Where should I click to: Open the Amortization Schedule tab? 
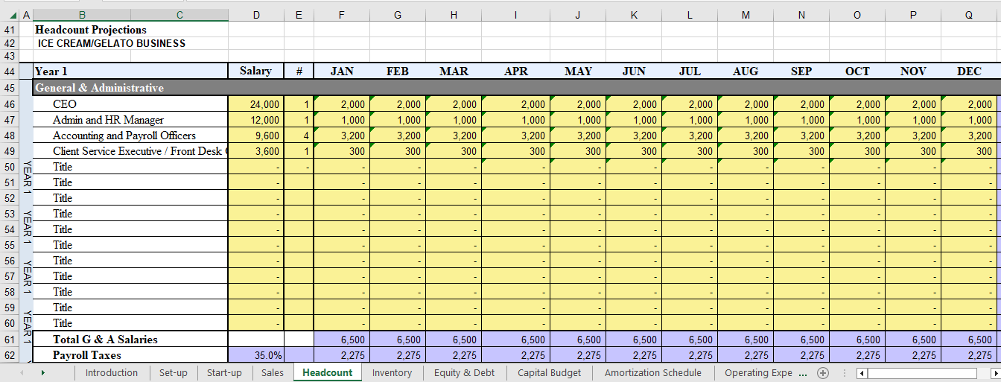click(652, 373)
